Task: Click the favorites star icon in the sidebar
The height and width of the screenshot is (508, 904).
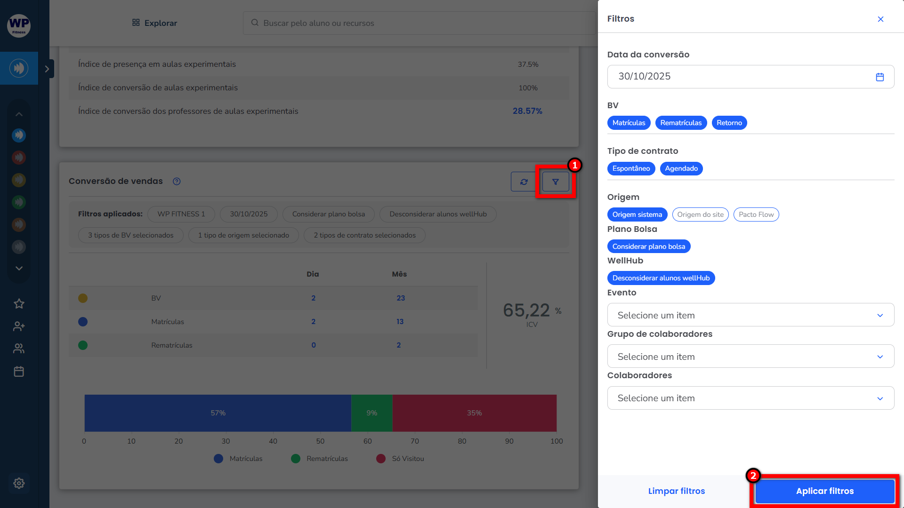Action: point(19,304)
